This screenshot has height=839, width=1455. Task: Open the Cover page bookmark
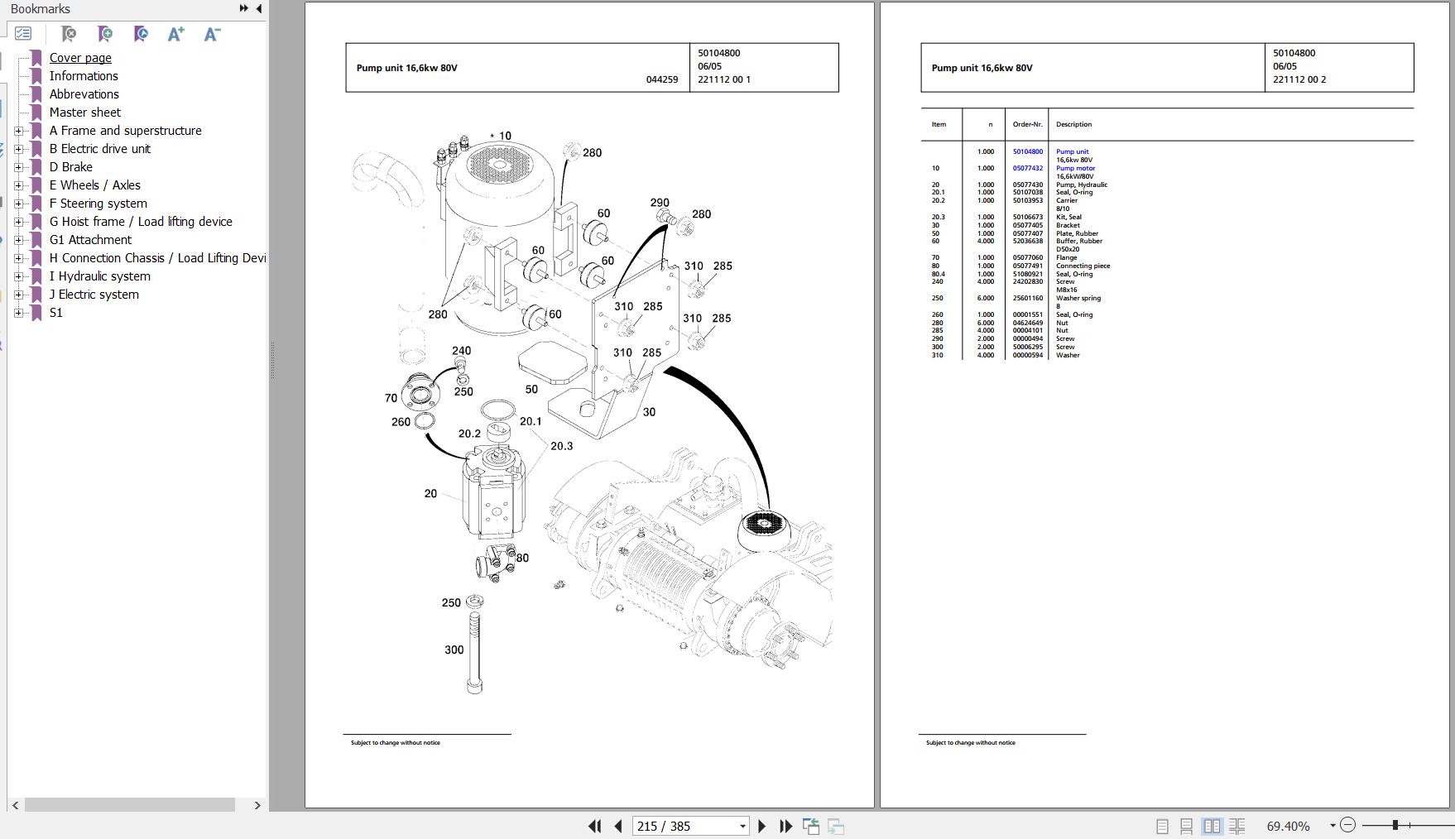tap(80, 58)
